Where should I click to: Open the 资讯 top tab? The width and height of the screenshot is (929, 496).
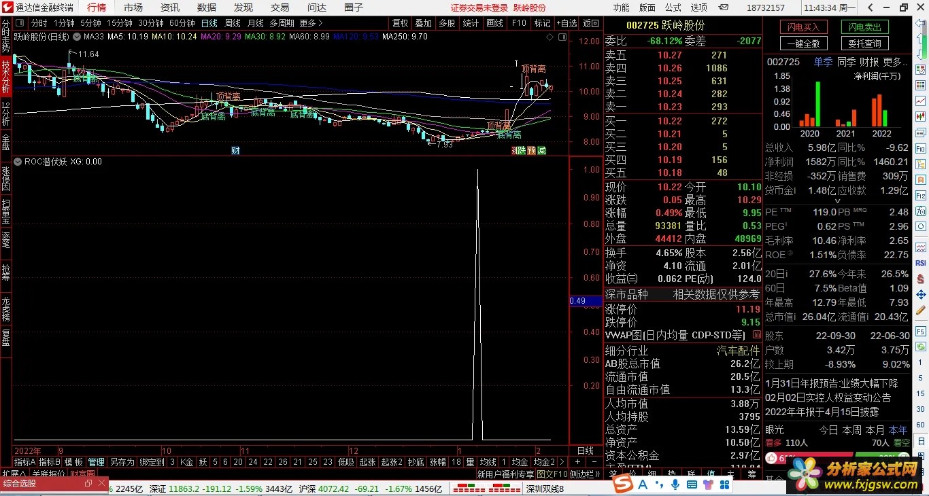coord(170,7)
